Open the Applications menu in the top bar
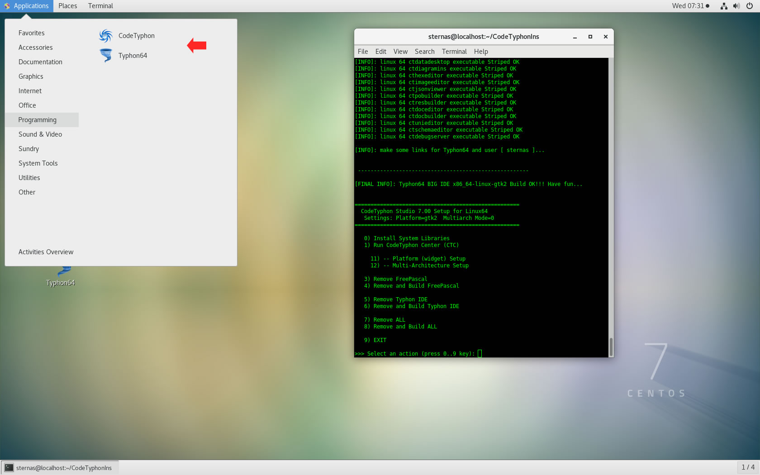760x475 pixels. 26,6
